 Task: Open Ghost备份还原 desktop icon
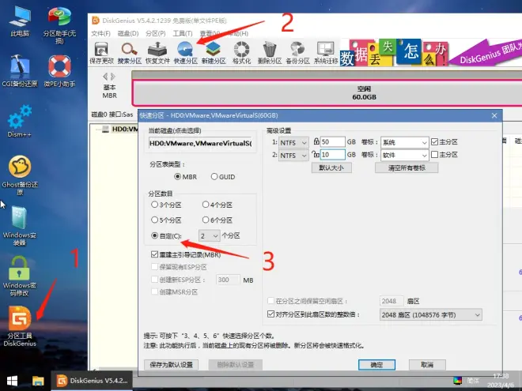[20, 175]
